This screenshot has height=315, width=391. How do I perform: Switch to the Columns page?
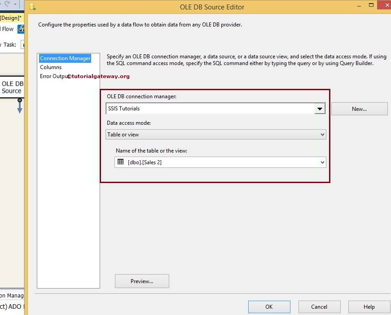click(51, 67)
